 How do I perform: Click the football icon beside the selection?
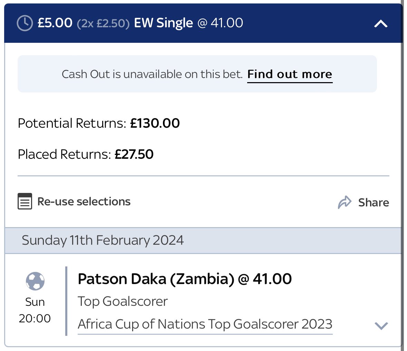pyautogui.click(x=35, y=281)
